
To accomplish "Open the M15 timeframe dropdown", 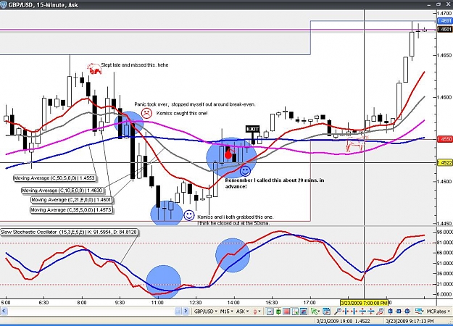I will pos(227,312).
